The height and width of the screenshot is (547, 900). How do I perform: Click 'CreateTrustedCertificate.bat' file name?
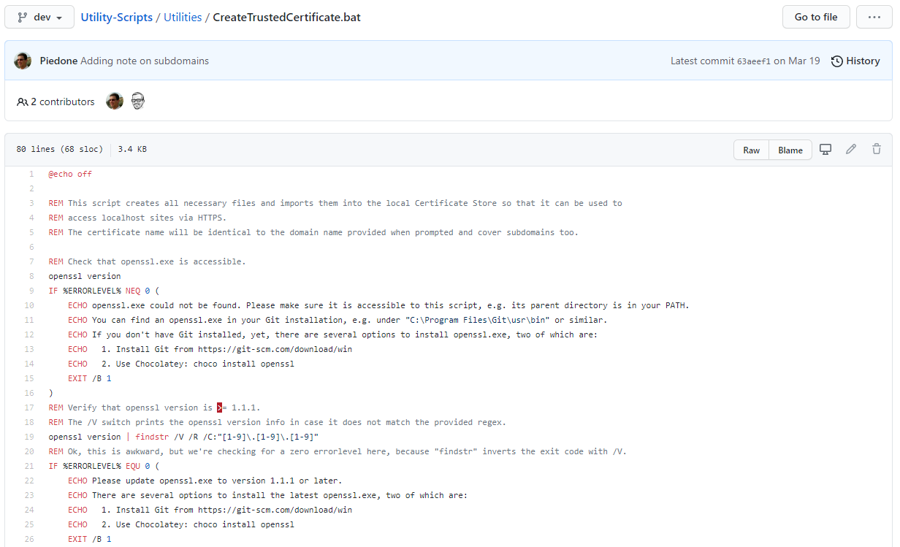(286, 17)
